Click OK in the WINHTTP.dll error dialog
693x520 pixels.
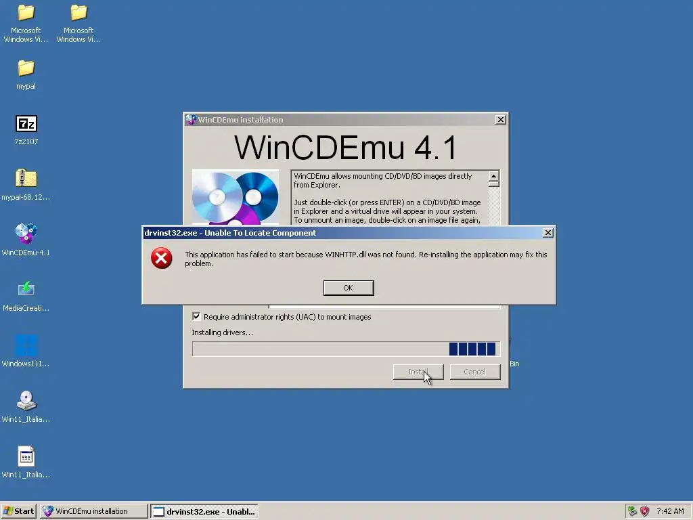tap(349, 288)
